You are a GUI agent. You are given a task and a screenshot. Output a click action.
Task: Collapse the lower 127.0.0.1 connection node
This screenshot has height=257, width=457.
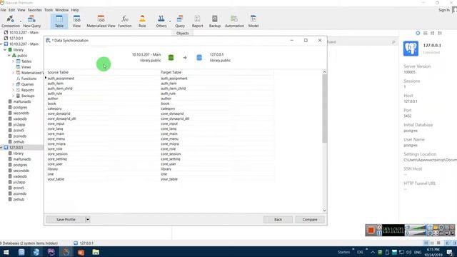click(x=1, y=148)
